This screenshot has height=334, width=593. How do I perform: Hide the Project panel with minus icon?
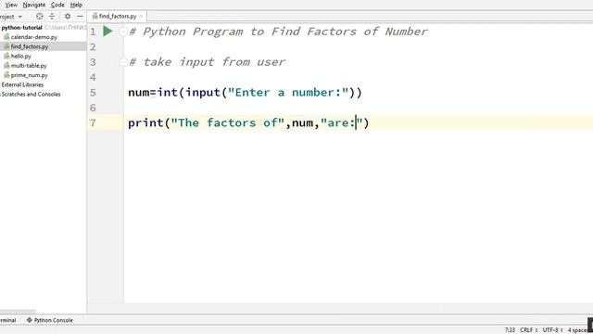(x=80, y=17)
